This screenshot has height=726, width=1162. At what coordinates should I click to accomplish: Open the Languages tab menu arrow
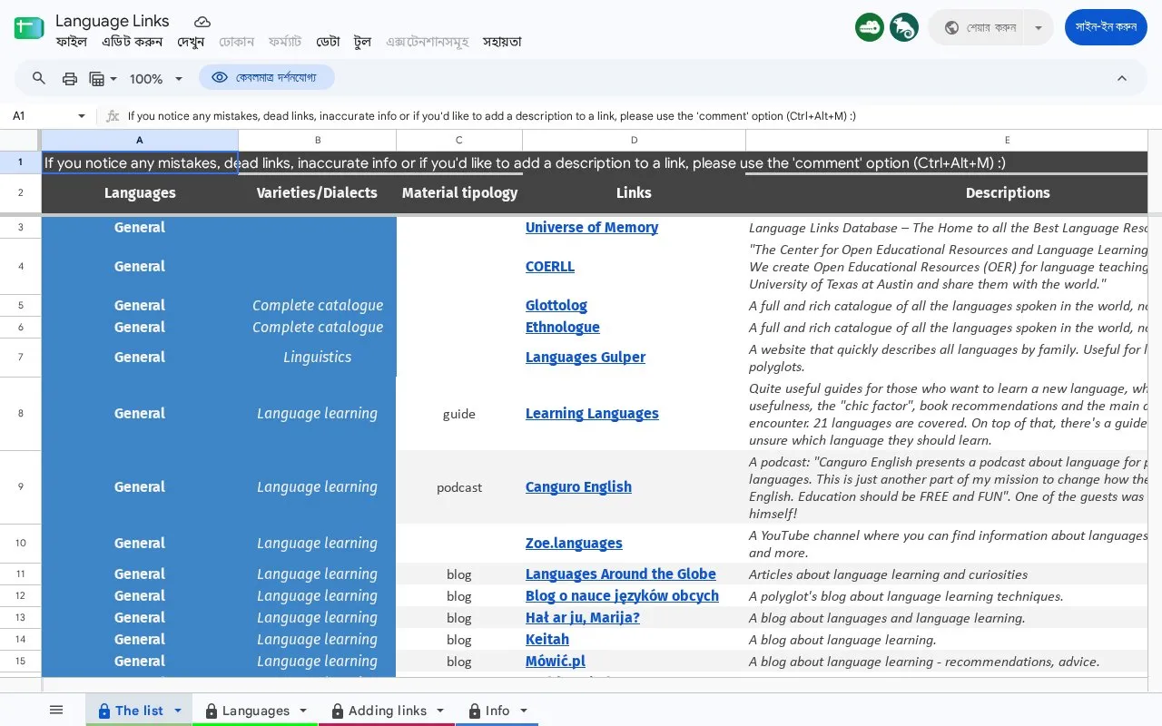[303, 711]
